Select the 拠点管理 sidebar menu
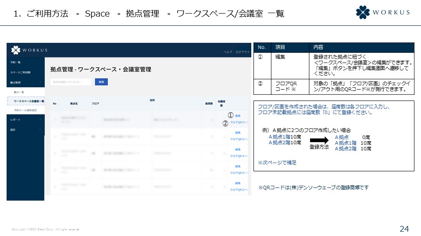The width and height of the screenshot is (421, 236). 15,83
